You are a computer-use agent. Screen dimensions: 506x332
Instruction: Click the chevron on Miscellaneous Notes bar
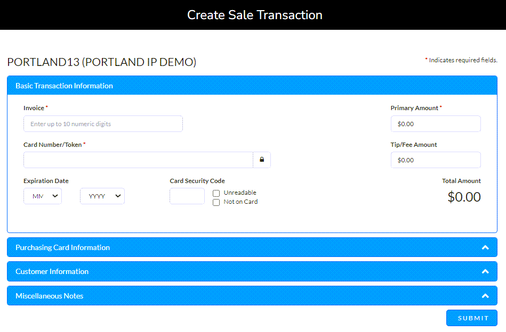click(x=486, y=296)
